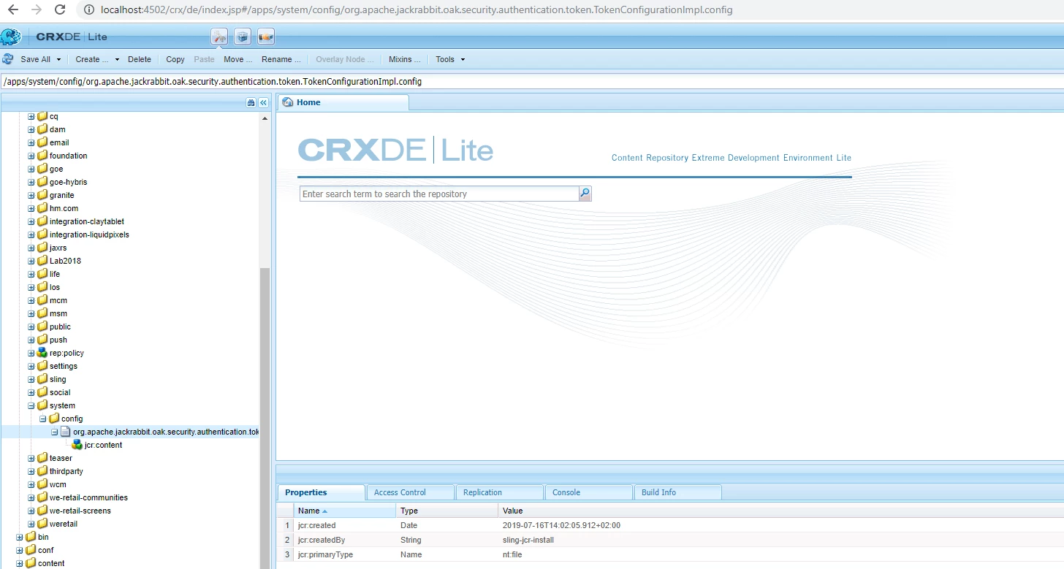This screenshot has height=569, width=1064.
Task: Collapse the config folder node
Action: click(x=43, y=419)
